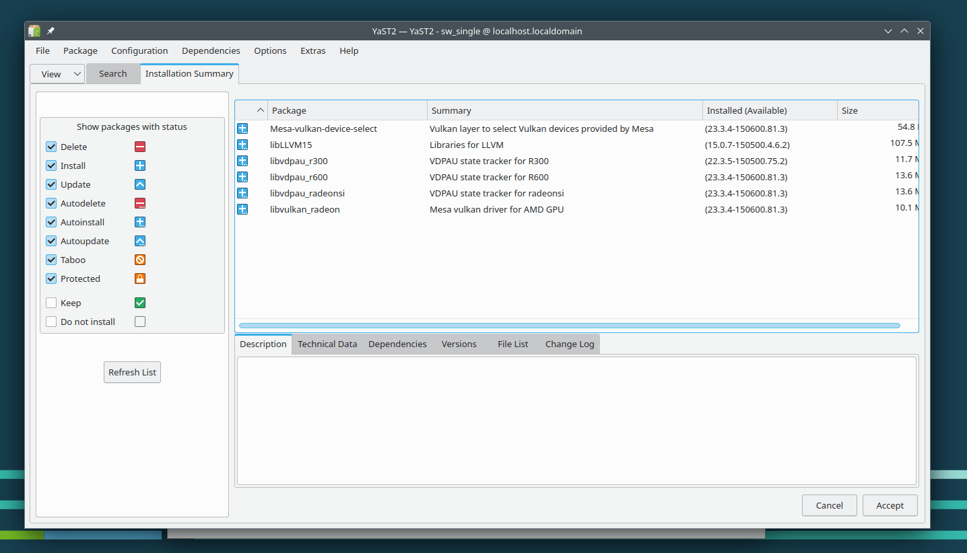Switch to the Technical Data tab
Image resolution: width=967 pixels, height=553 pixels.
[x=327, y=344]
